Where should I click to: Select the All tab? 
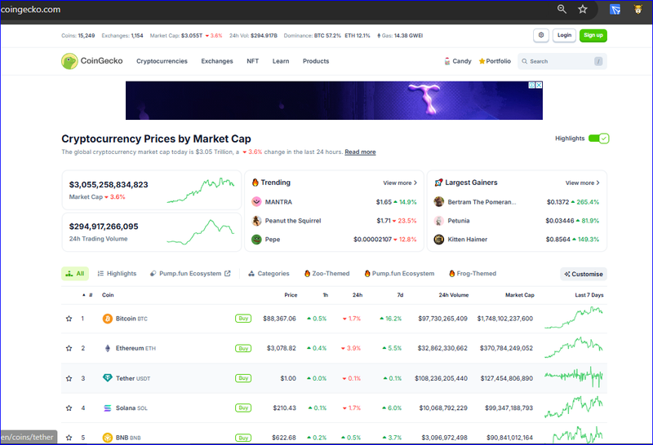coord(75,274)
